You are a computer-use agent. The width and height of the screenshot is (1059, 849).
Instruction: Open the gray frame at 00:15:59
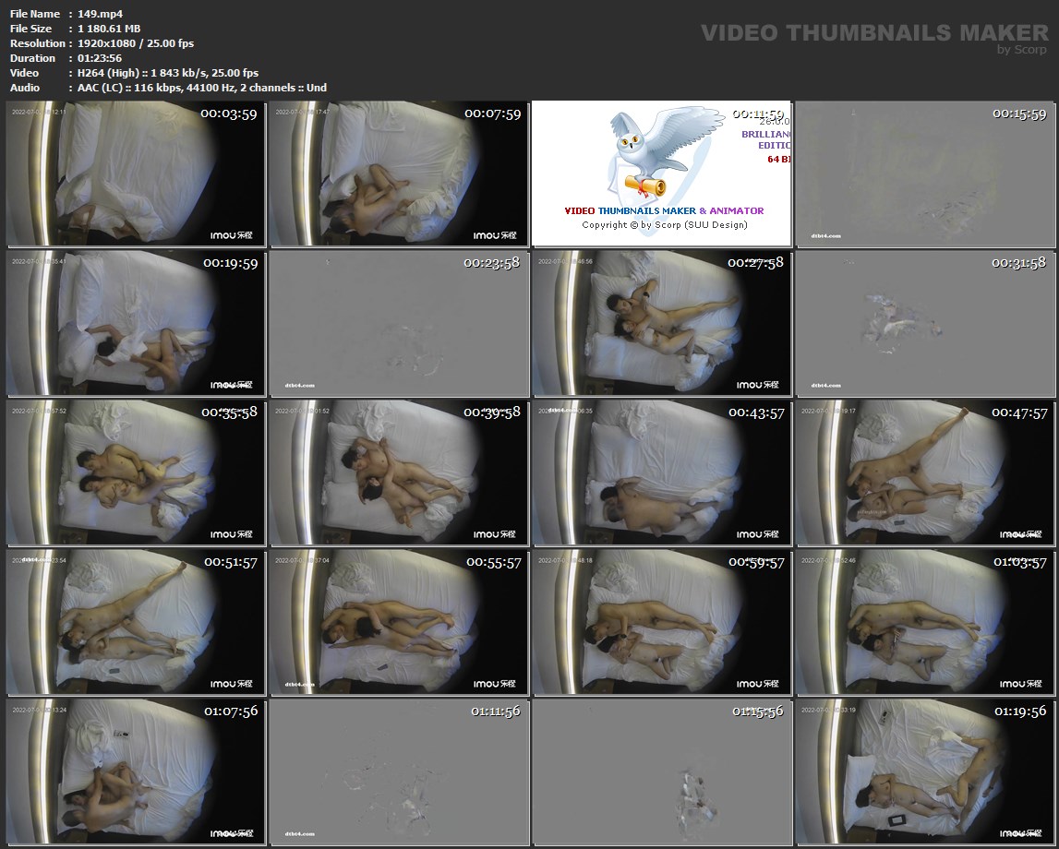click(x=924, y=173)
